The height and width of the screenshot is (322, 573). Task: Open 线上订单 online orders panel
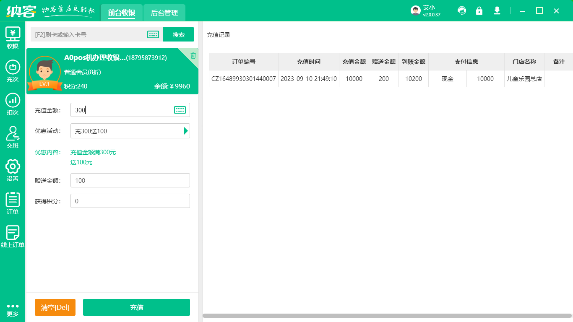tap(13, 237)
